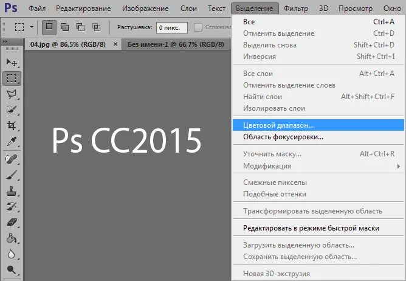
Task: Toggle the Сглаживание anti-alias checkbox
Action: (x=198, y=27)
